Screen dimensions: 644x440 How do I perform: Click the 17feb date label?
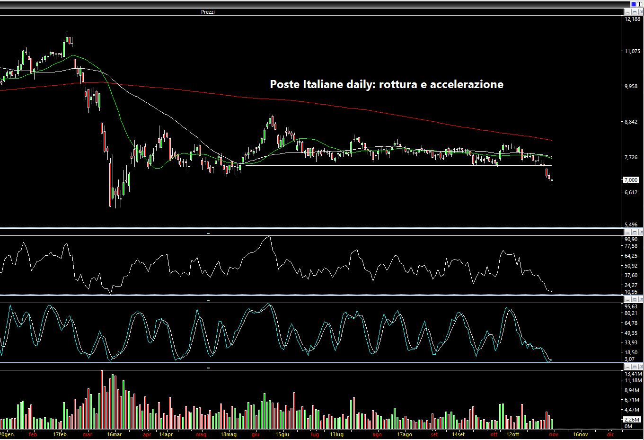[x=60, y=434]
